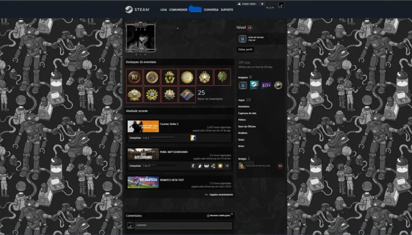
Task: Click the Steam logo in the header
Action: coord(137,9)
